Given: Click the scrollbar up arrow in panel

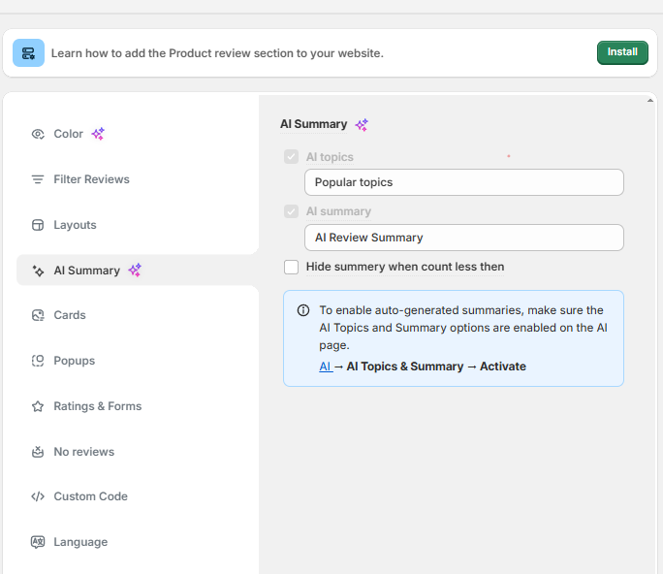Looking at the screenshot, I should point(650,99).
